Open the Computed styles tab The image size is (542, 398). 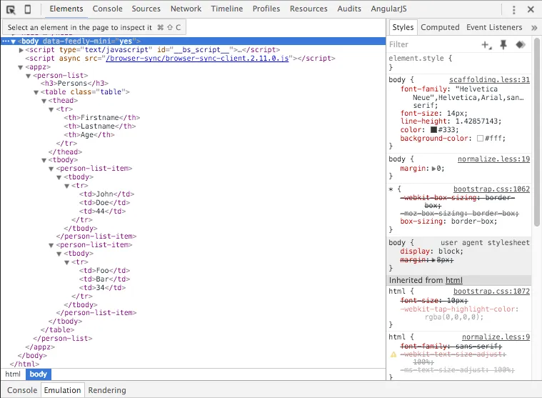coord(440,27)
